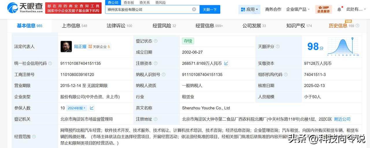Image resolution: width=370 pixels, height=148 pixels.
Task: Help icon beside 统一社会信用代码
Action: [x=50, y=63]
